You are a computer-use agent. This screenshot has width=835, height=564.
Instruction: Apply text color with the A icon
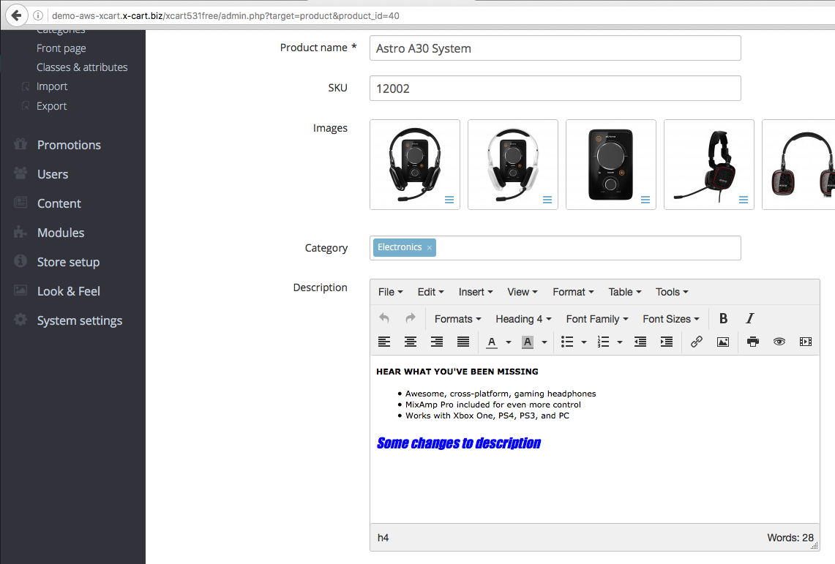coord(492,342)
